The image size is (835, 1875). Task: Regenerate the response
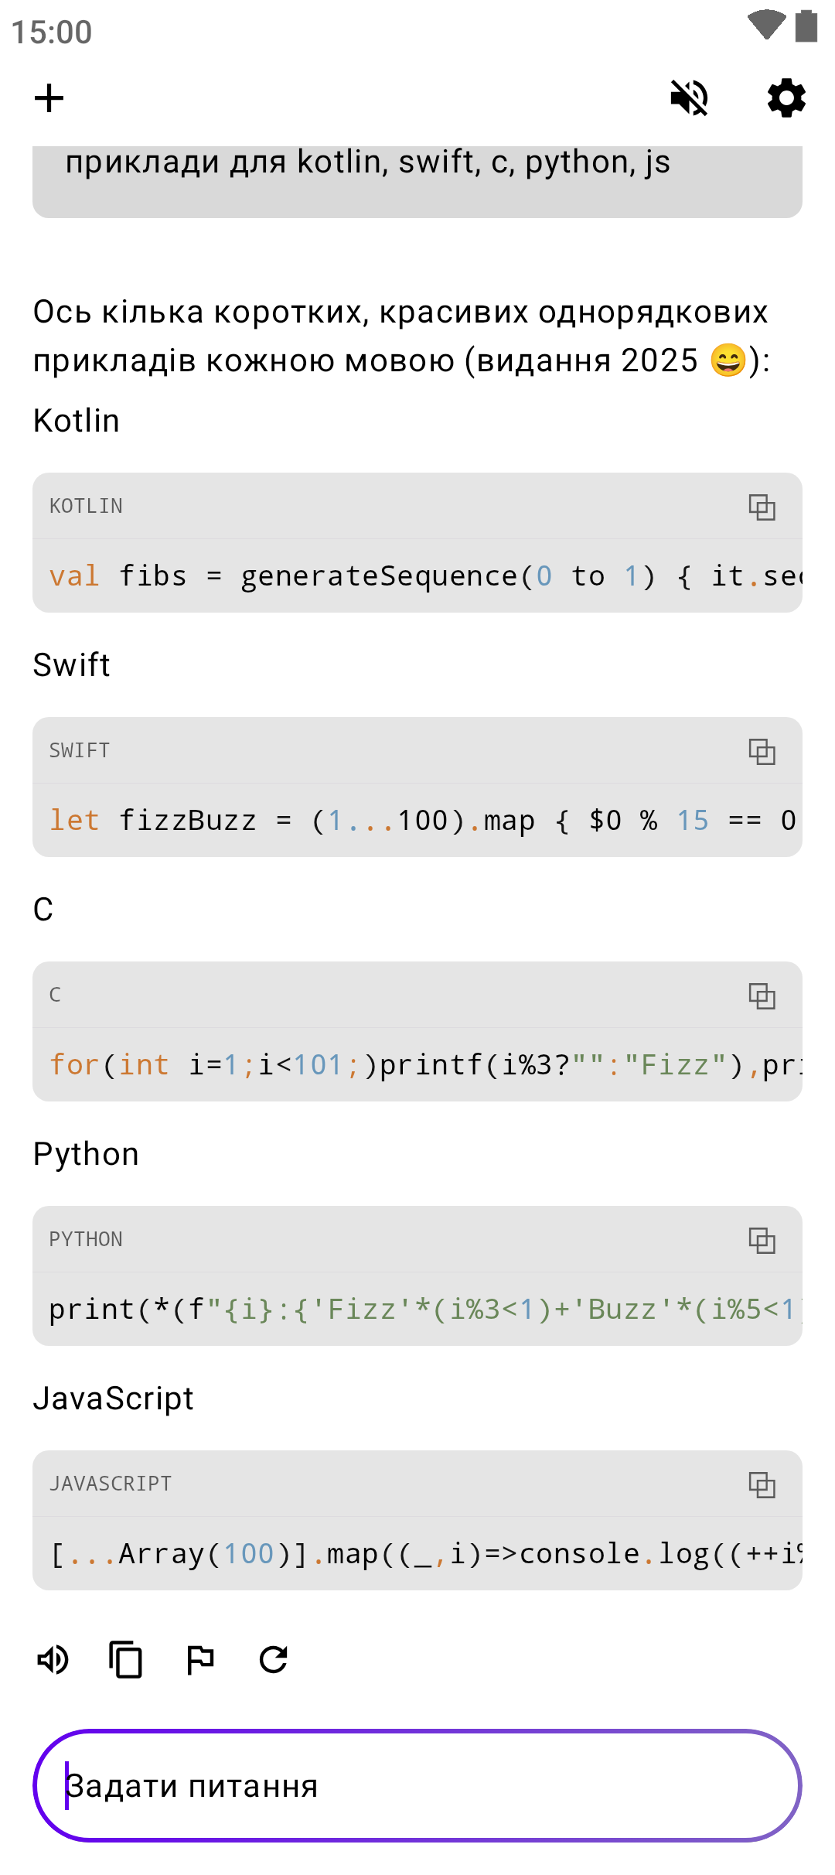pyautogui.click(x=274, y=1659)
